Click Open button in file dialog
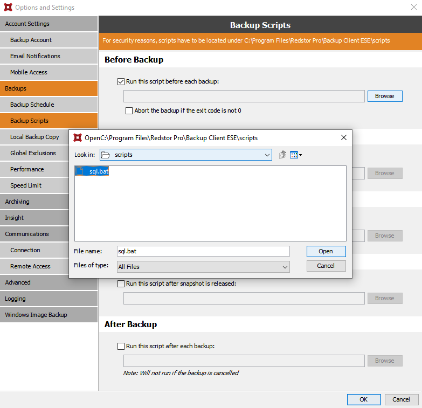This screenshot has height=408, width=422. point(326,251)
